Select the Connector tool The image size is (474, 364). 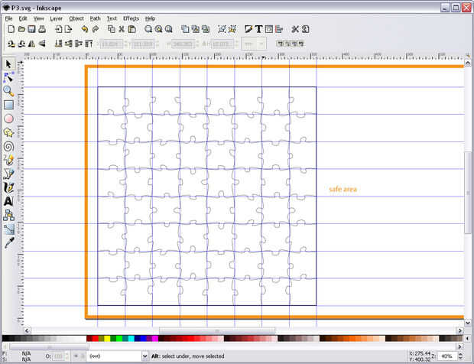(8, 215)
